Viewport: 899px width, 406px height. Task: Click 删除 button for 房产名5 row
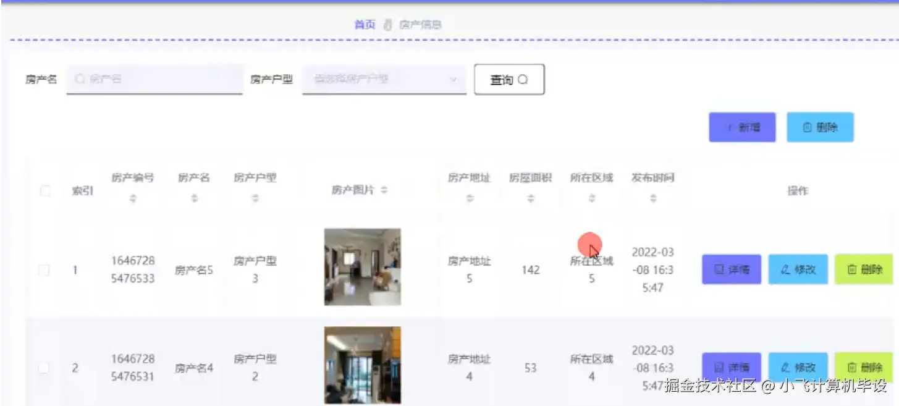click(864, 269)
